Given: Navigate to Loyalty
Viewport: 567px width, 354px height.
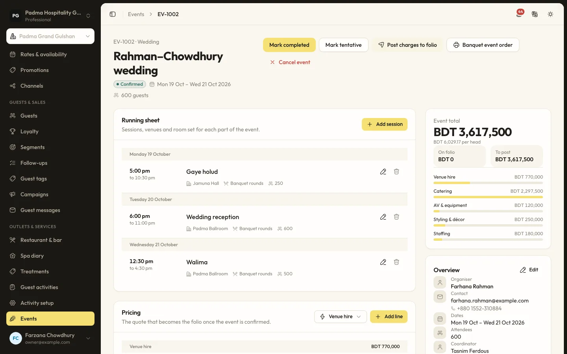Looking at the screenshot, I should 50,131.
